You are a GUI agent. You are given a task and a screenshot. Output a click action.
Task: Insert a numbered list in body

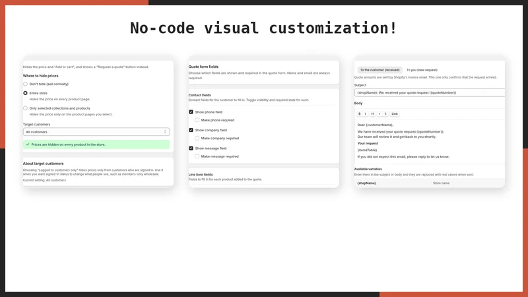(385, 114)
